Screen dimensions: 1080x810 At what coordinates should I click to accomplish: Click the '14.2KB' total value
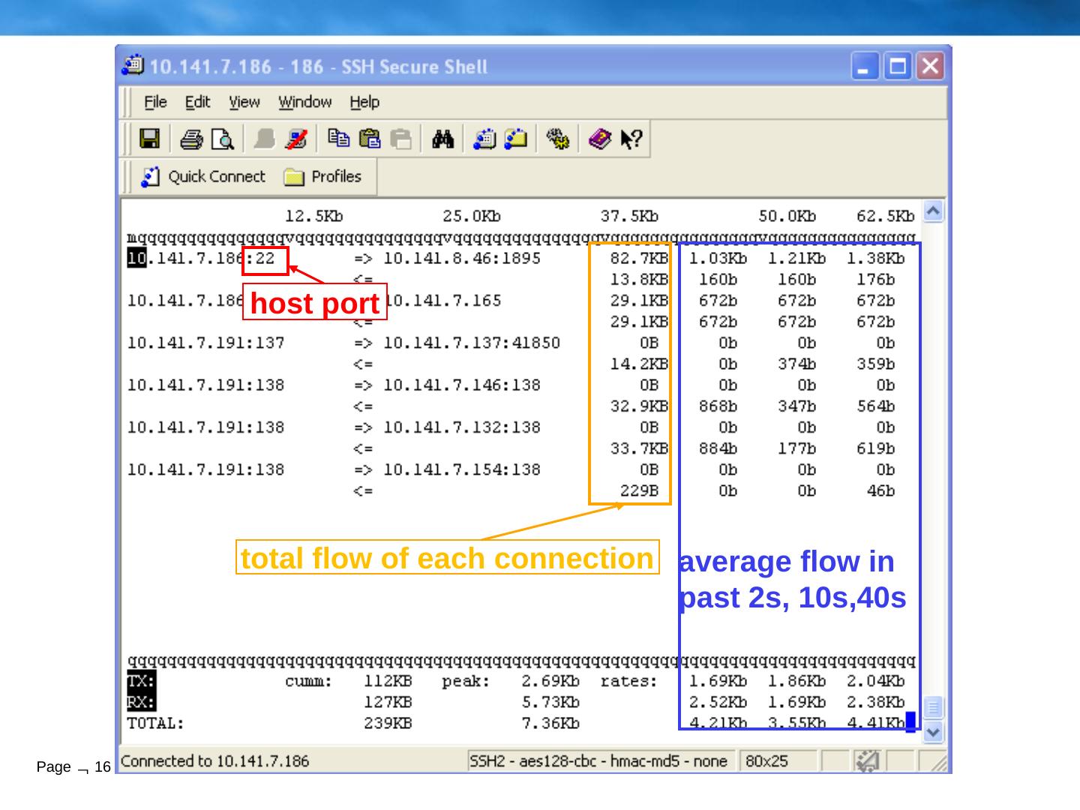[x=639, y=364]
